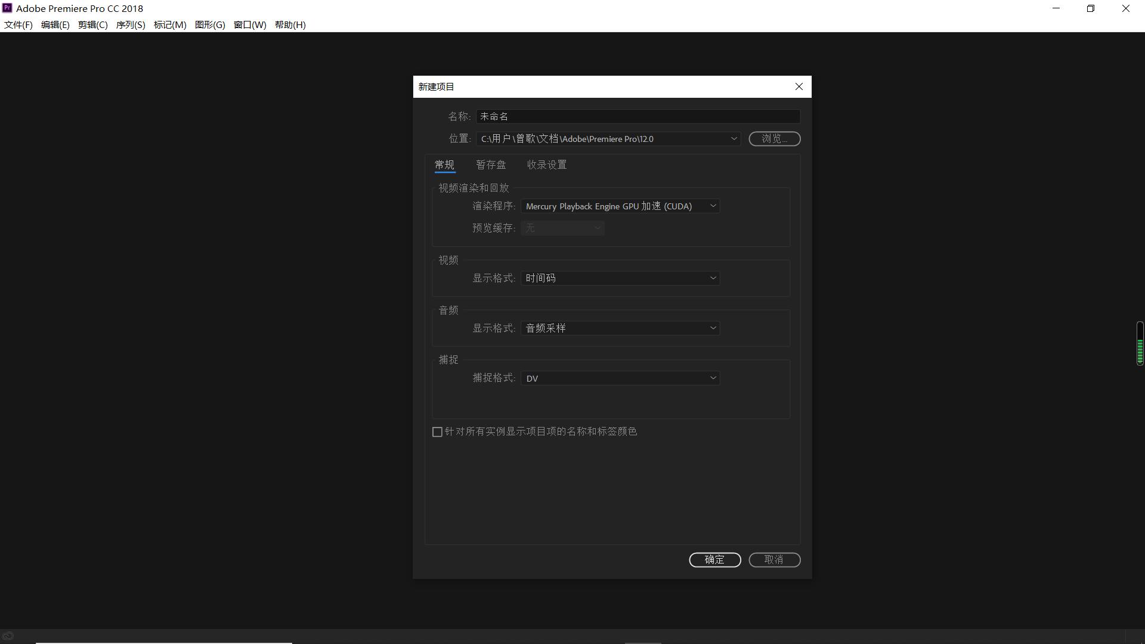Switch to the 收录设置 tab
The height and width of the screenshot is (644, 1145).
[x=546, y=165]
